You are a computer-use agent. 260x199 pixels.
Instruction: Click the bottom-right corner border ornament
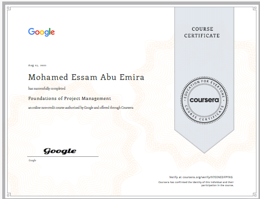coord(255,195)
